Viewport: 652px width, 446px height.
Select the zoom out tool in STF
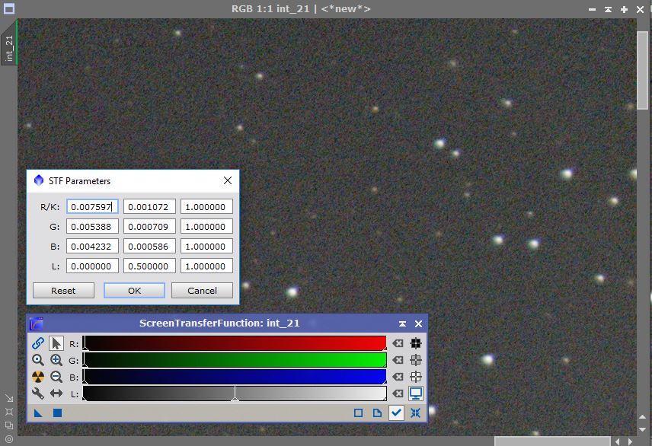pos(56,377)
